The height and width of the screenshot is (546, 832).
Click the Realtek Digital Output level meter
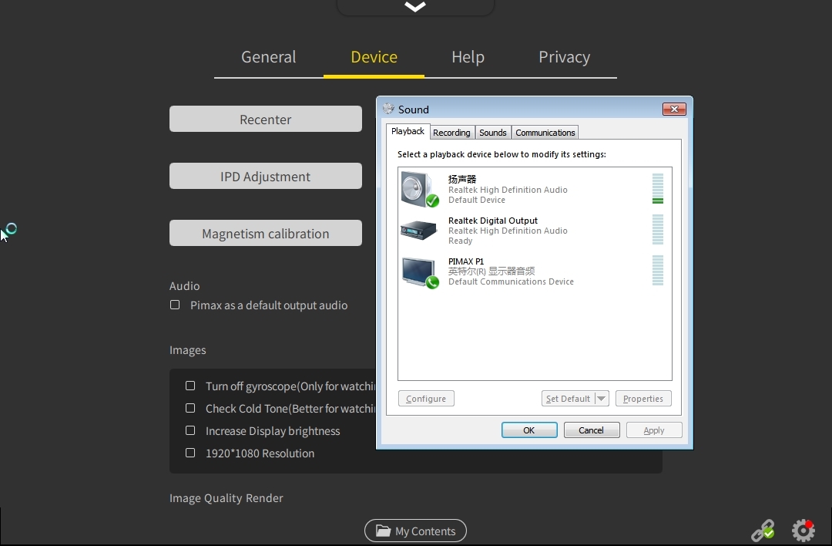[x=657, y=230]
